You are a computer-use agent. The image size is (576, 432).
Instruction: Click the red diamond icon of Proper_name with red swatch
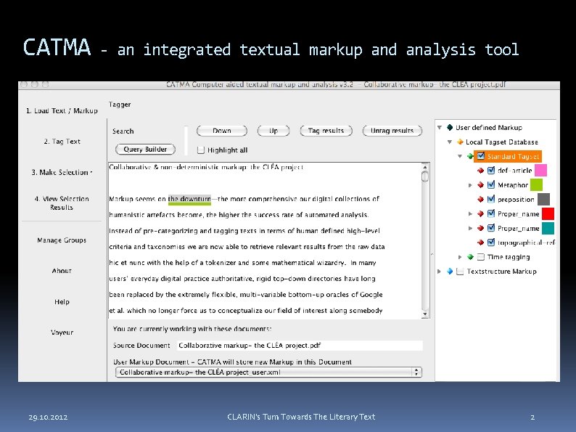point(480,213)
